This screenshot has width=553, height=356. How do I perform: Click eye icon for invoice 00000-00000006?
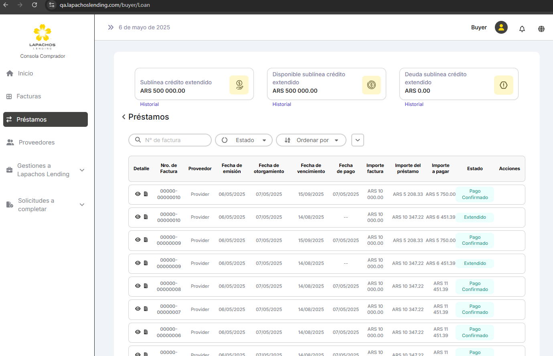pos(138,332)
